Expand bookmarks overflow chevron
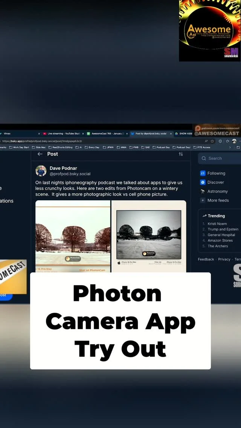Viewport: 241px width, 428px height. [x=230, y=147]
